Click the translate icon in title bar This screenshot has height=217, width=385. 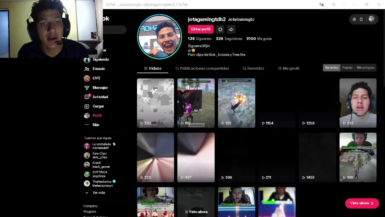click(322, 5)
